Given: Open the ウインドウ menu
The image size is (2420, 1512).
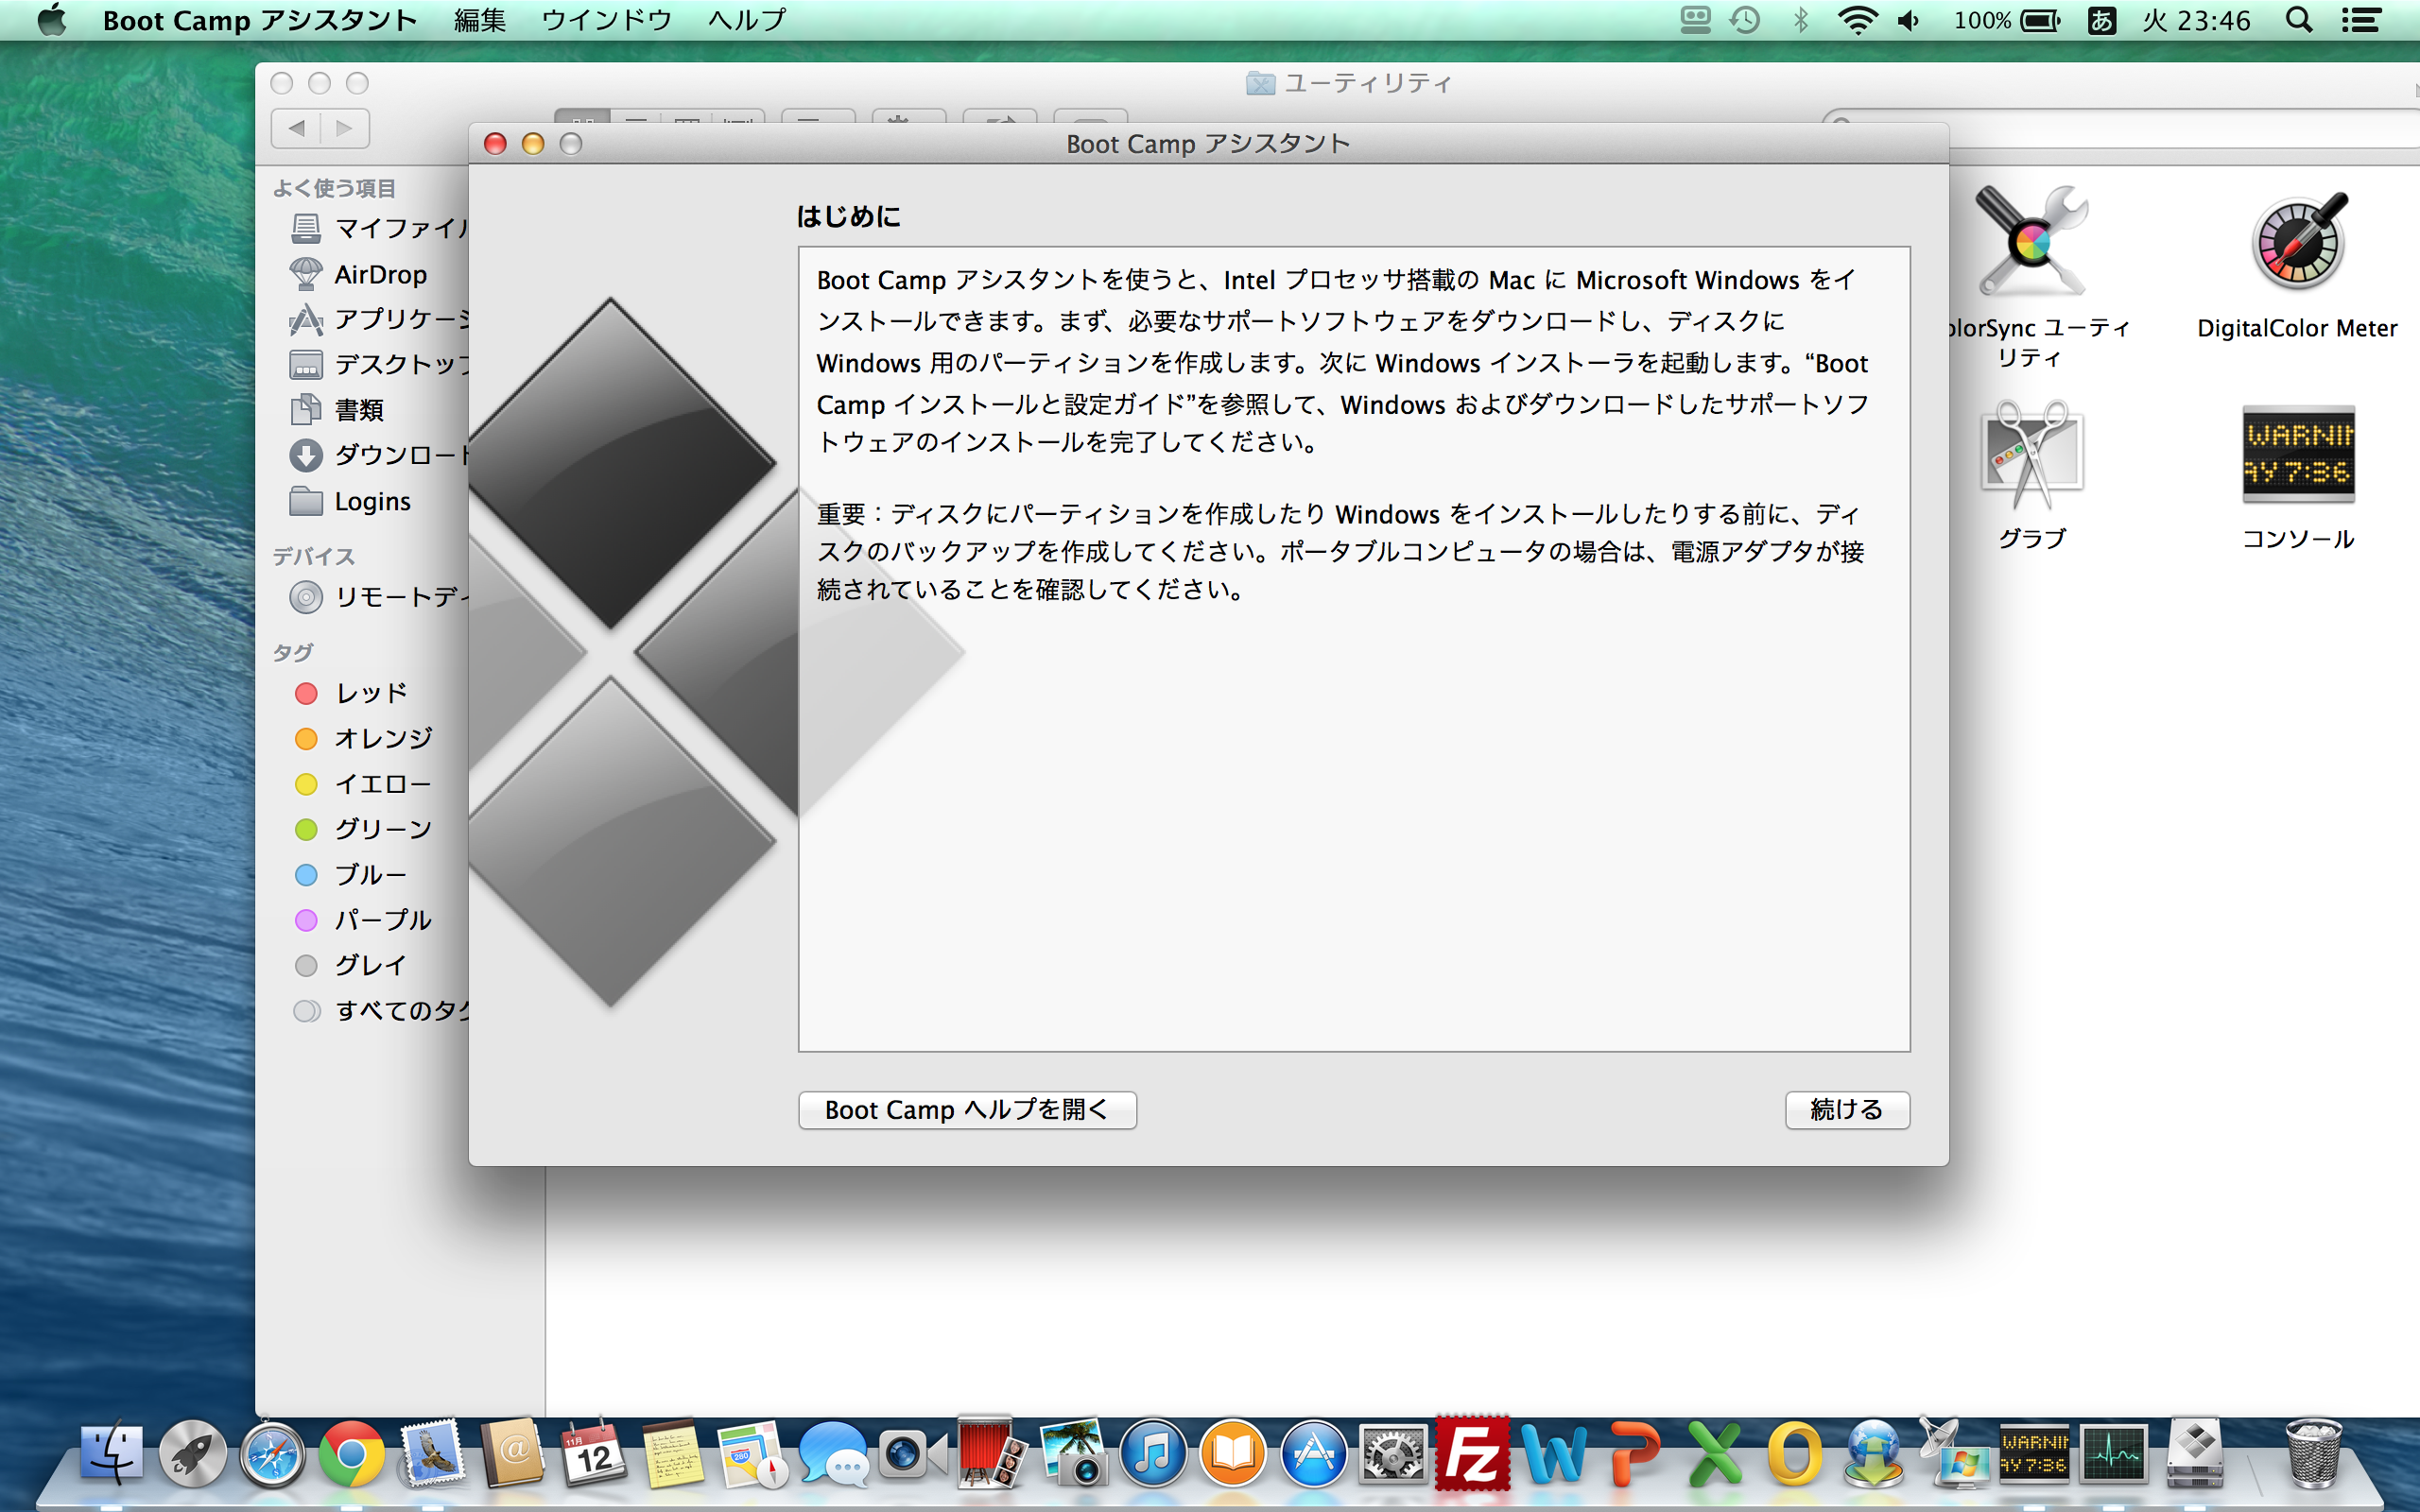Looking at the screenshot, I should (606, 20).
